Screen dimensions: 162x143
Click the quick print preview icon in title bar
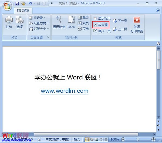(23, 4)
